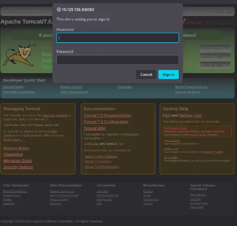
Task: Focus the Password input field
Action: click(118, 60)
